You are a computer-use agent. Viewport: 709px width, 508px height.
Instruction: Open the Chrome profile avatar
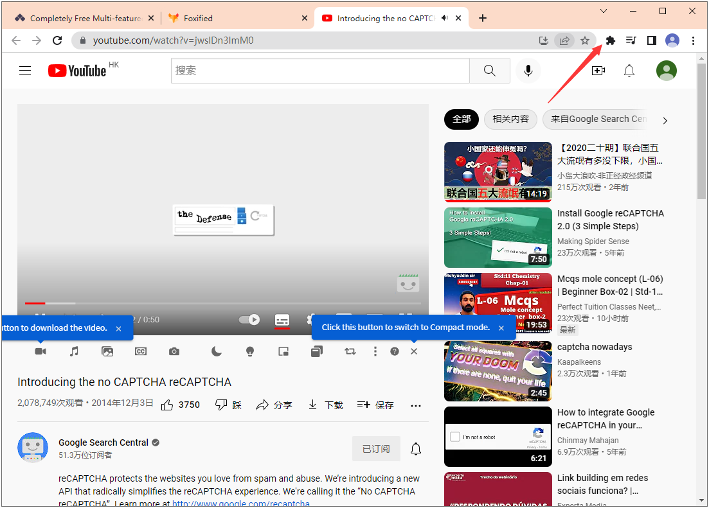672,40
